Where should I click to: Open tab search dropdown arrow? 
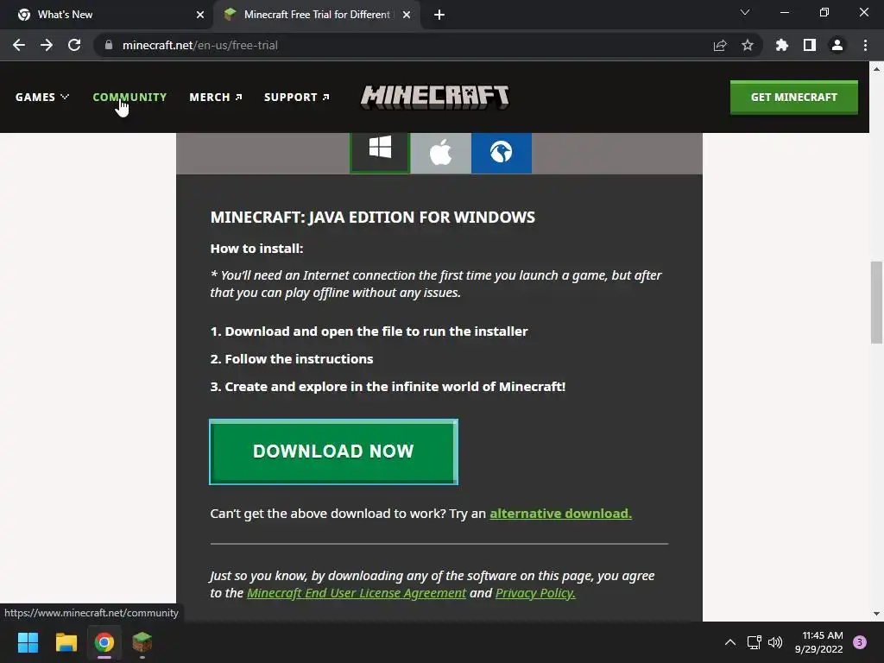pos(745,12)
